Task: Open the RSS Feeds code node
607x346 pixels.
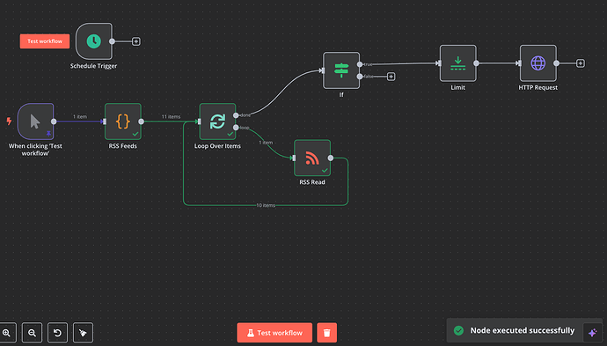Action: point(122,121)
